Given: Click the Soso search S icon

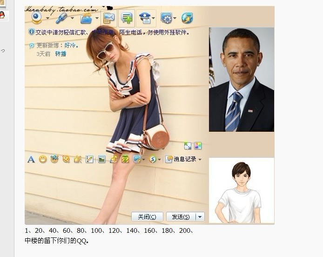Looking at the screenshot, I should pos(153,159).
